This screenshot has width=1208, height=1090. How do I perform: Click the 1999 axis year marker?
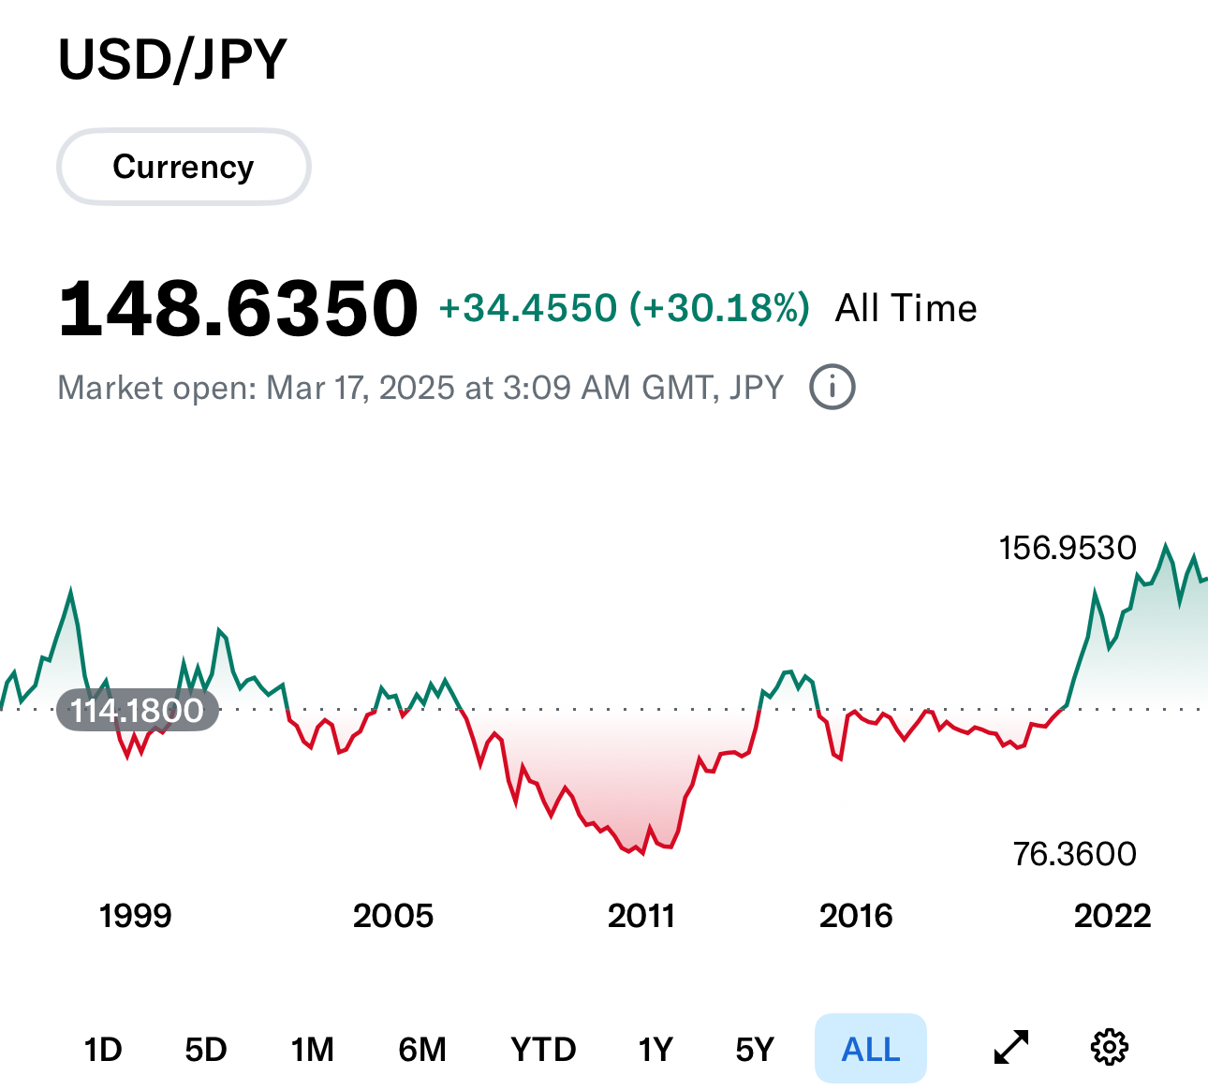(x=135, y=916)
